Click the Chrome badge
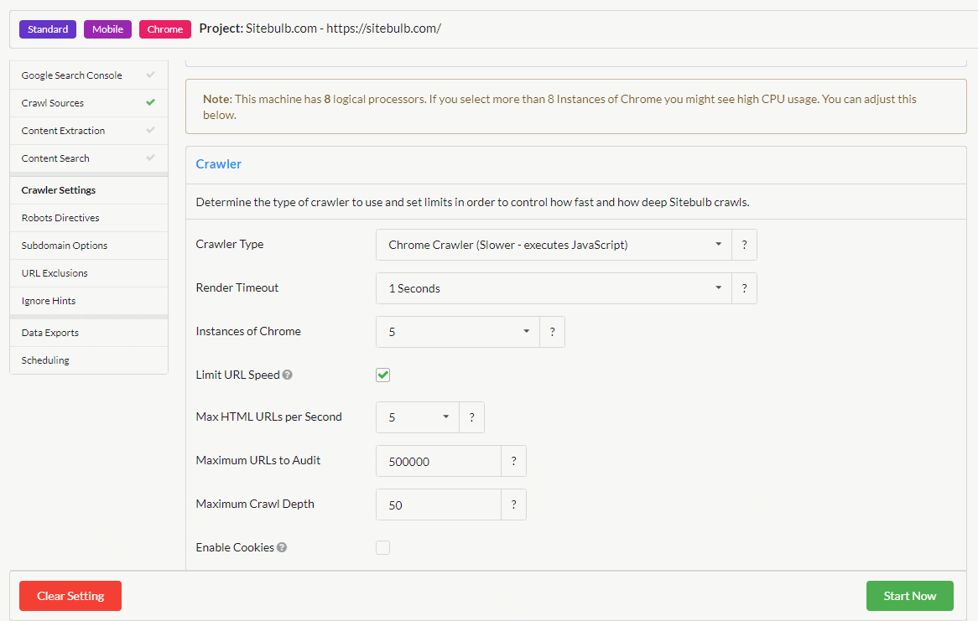 tap(165, 29)
